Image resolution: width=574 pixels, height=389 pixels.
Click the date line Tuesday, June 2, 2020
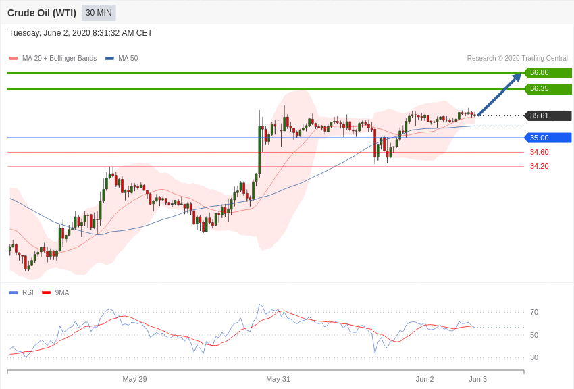(80, 33)
